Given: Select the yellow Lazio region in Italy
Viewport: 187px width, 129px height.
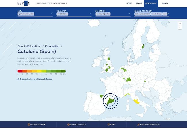Looking at the screenshot, I should (x=136, y=101).
